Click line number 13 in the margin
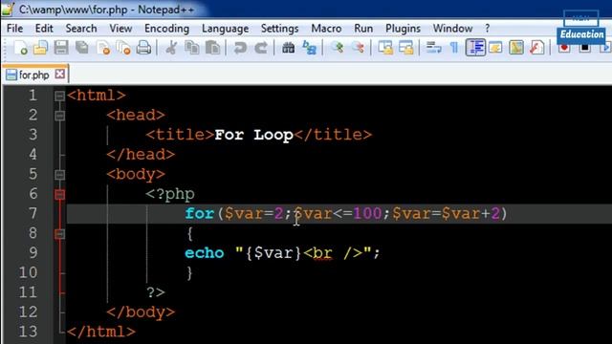The width and height of the screenshot is (612, 344). coord(28,332)
